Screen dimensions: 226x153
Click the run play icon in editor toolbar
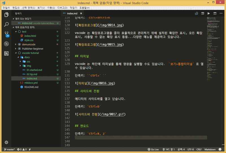(208, 13)
